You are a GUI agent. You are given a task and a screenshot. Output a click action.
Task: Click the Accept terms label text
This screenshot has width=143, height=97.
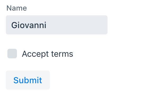47,54
